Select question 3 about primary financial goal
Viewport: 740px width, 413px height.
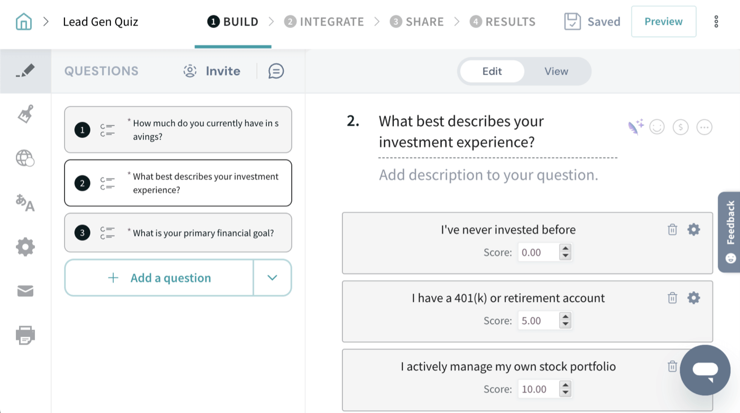(178, 232)
